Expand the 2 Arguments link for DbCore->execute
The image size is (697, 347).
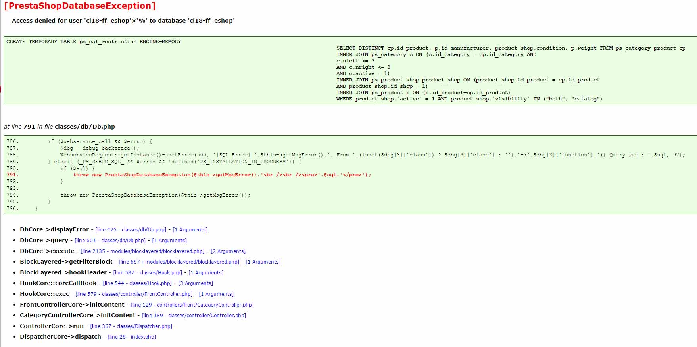[x=228, y=251]
